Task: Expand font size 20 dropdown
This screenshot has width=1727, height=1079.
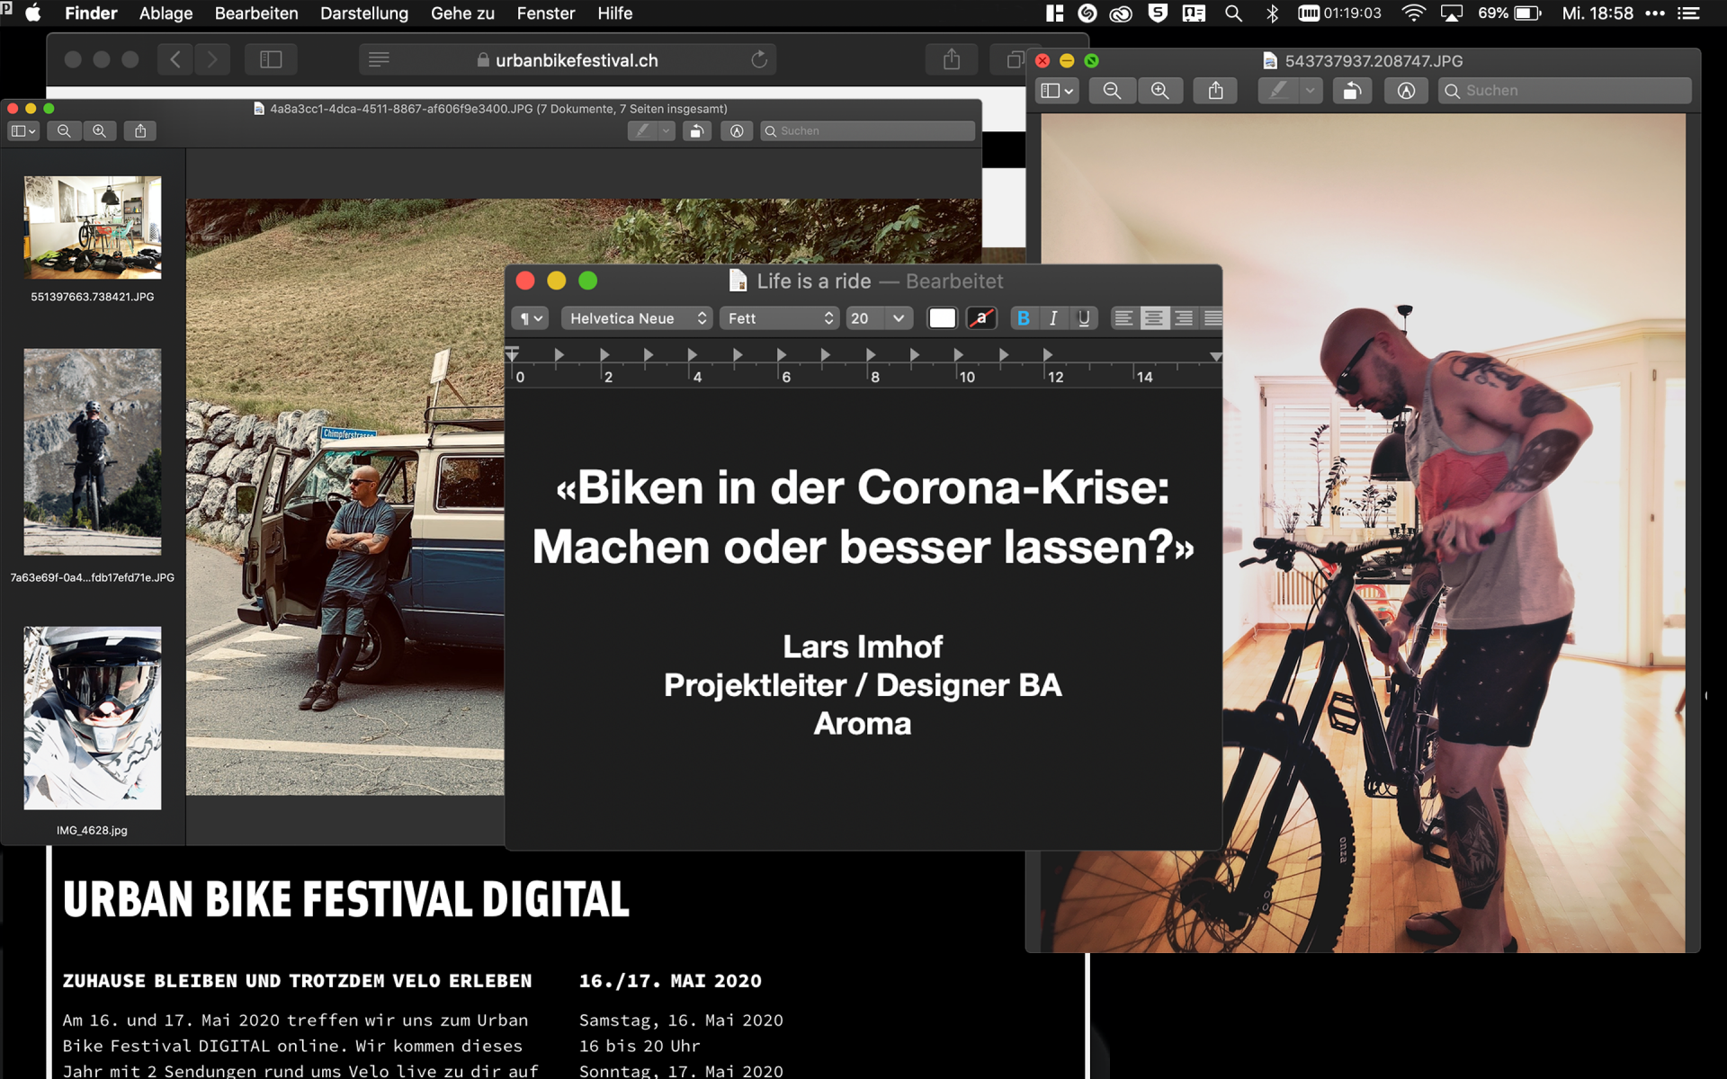Action: [898, 318]
